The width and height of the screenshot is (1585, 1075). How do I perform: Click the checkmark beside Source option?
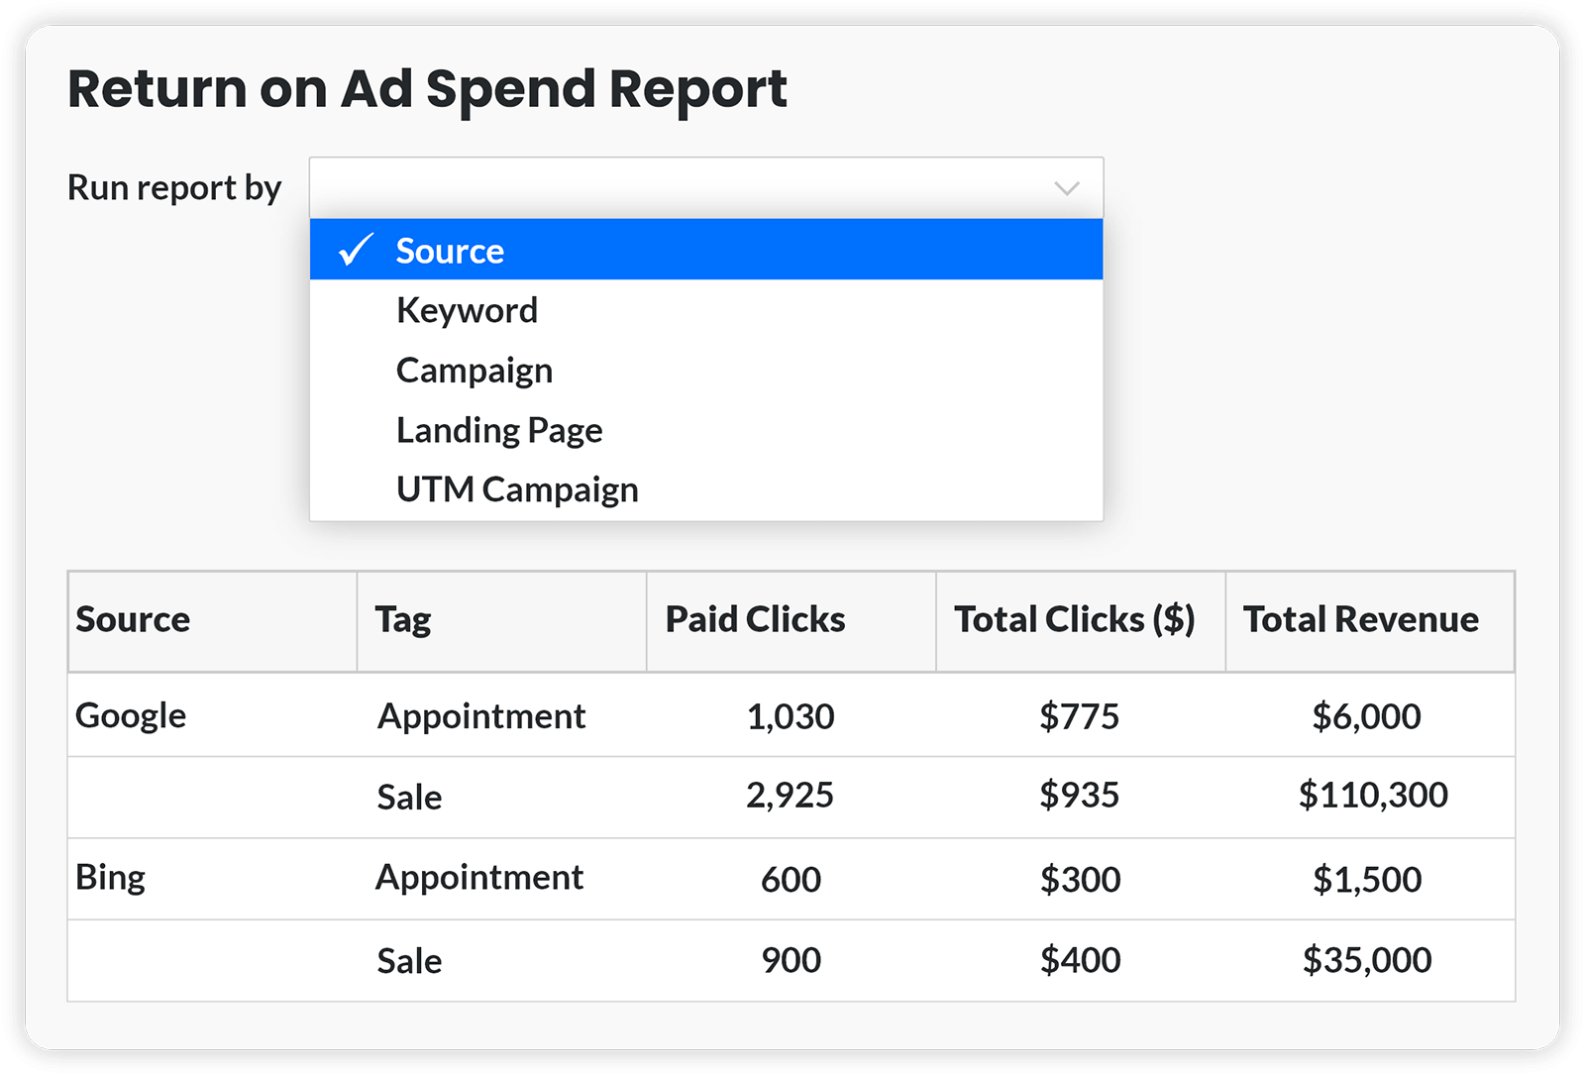[355, 250]
